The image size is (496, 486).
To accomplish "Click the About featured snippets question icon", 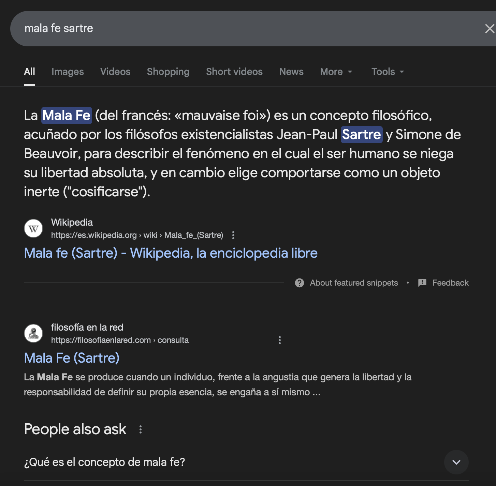I will [300, 283].
